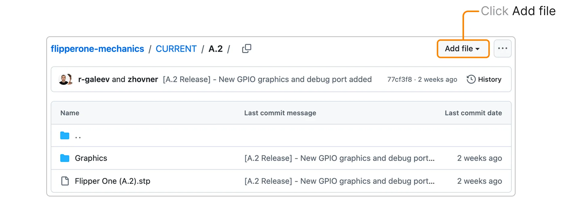Image resolution: width=562 pixels, height=208 pixels.
Task: View the History of commits
Action: tap(484, 79)
